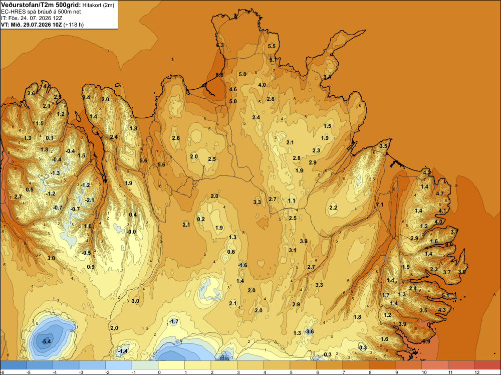Viewport: 501px width, 375px height.
Task: Click the 9.0 temperature value
Action: (x=448, y=244)
